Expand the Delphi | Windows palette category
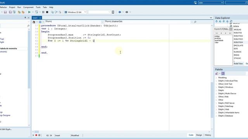248x139 pixels. [x=216, y=87]
